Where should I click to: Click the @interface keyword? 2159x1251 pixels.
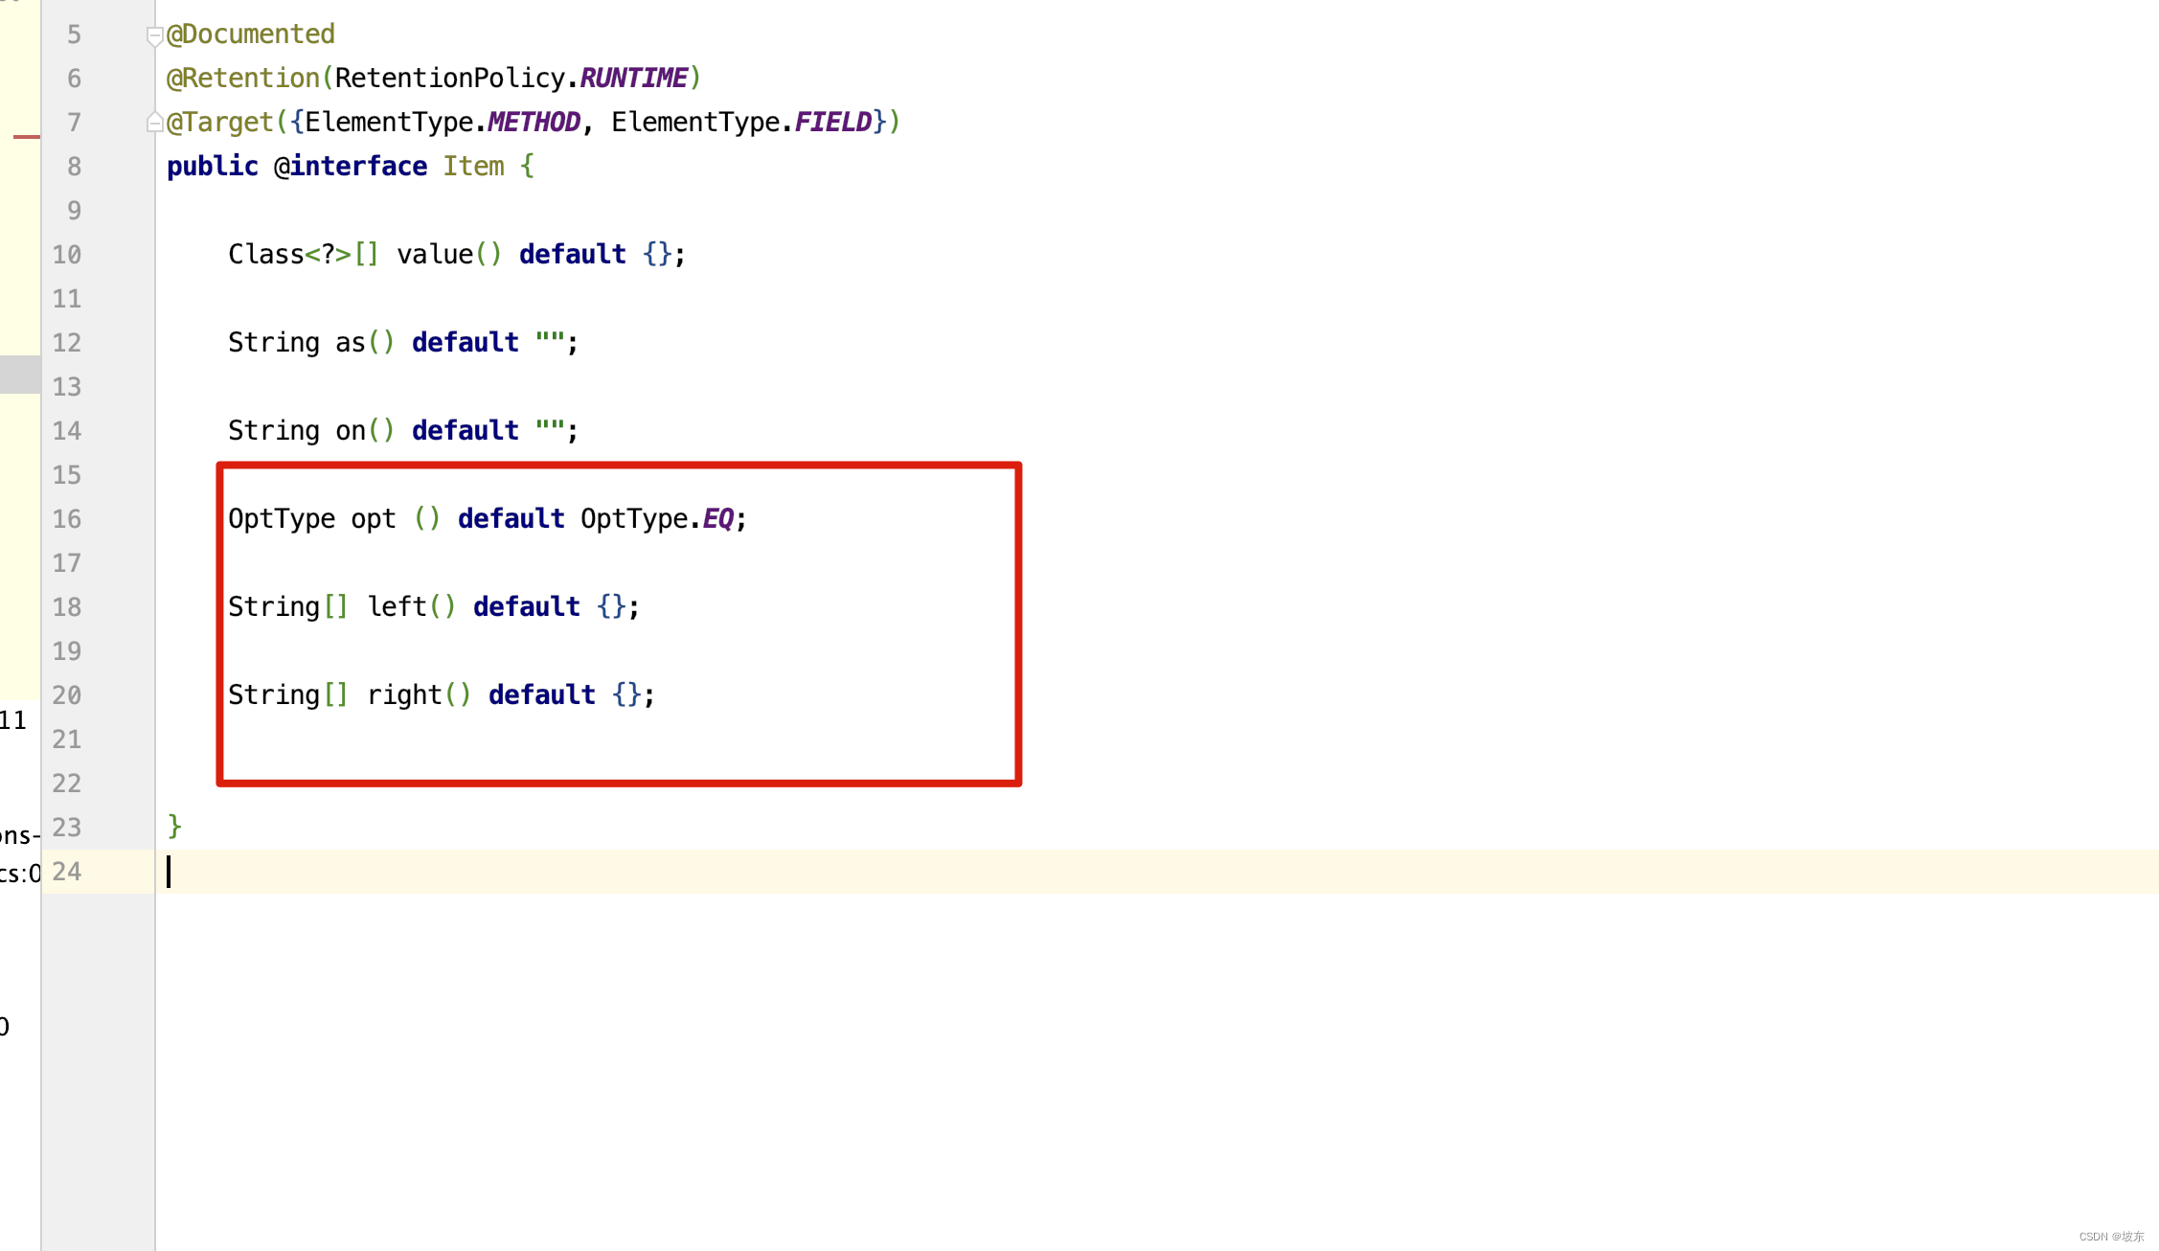tap(351, 167)
